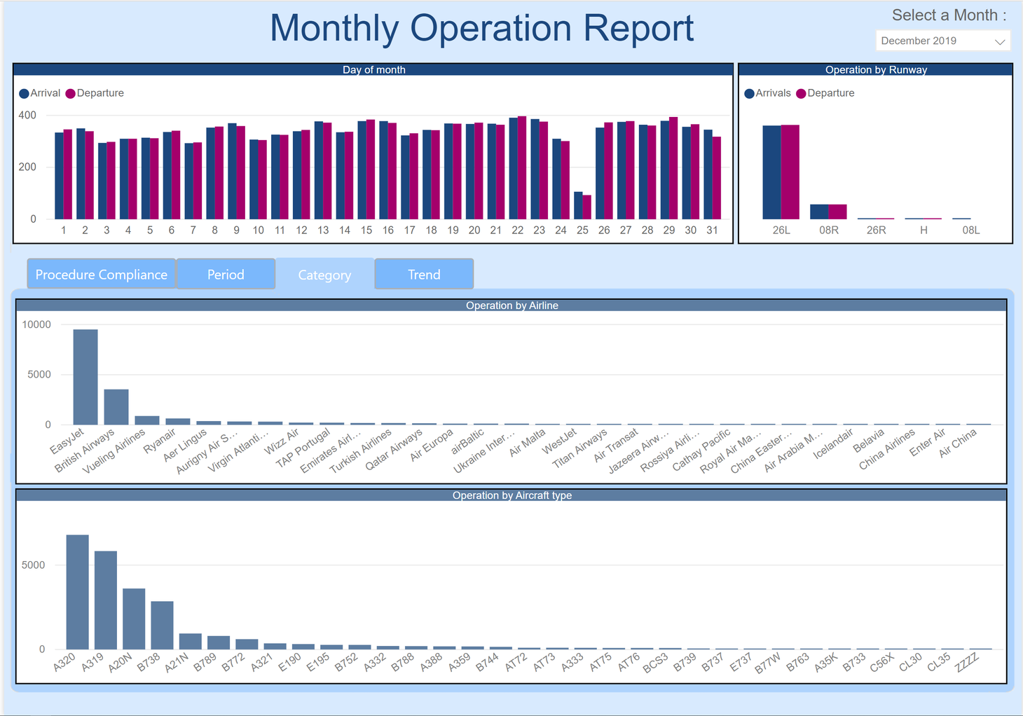Expand the month selector to choose another month
1023x716 pixels.
point(942,41)
